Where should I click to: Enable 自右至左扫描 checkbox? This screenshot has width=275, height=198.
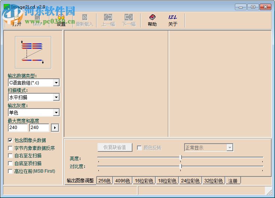[x=10, y=156]
